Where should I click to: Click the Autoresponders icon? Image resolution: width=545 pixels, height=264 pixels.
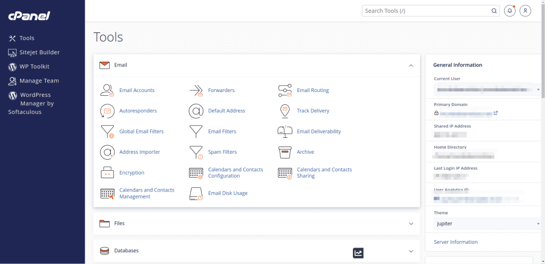click(x=107, y=111)
